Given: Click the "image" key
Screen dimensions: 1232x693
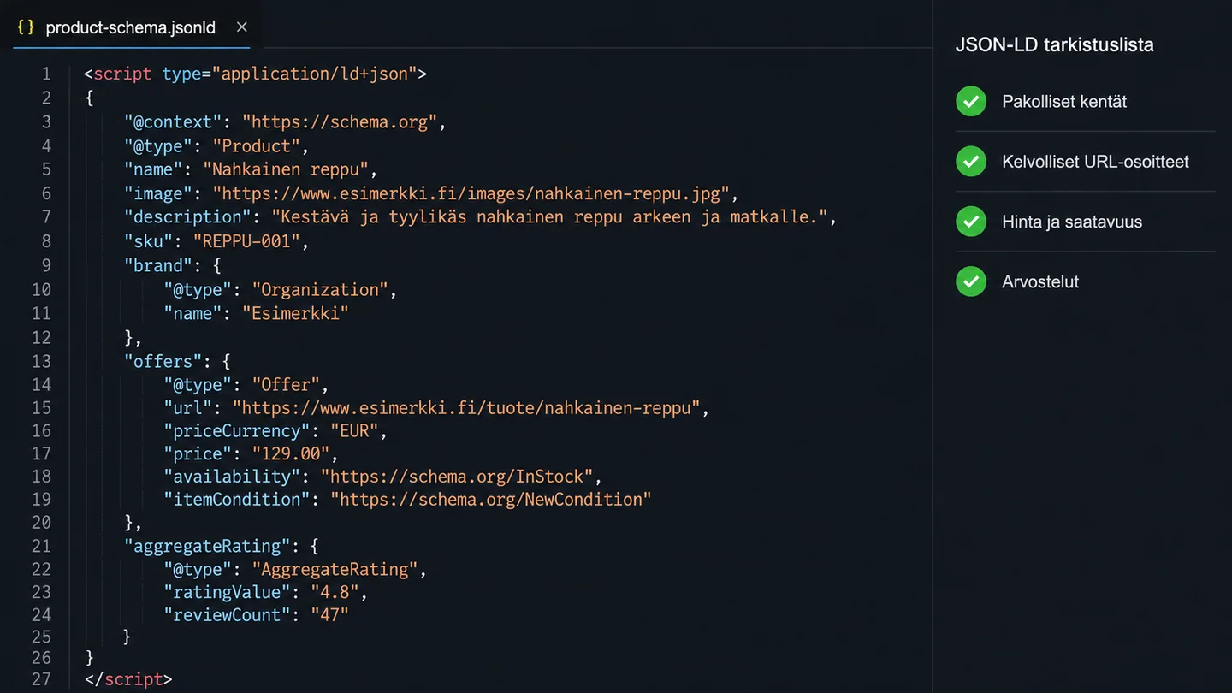Looking at the screenshot, I should tap(158, 193).
